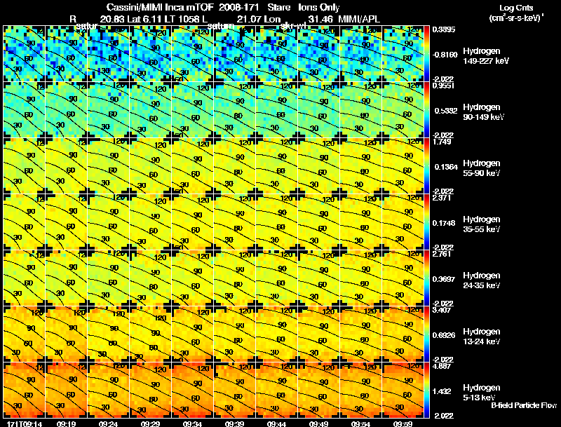Click the plot title "Cassini/MIMI Inca mTOF"

[160, 8]
